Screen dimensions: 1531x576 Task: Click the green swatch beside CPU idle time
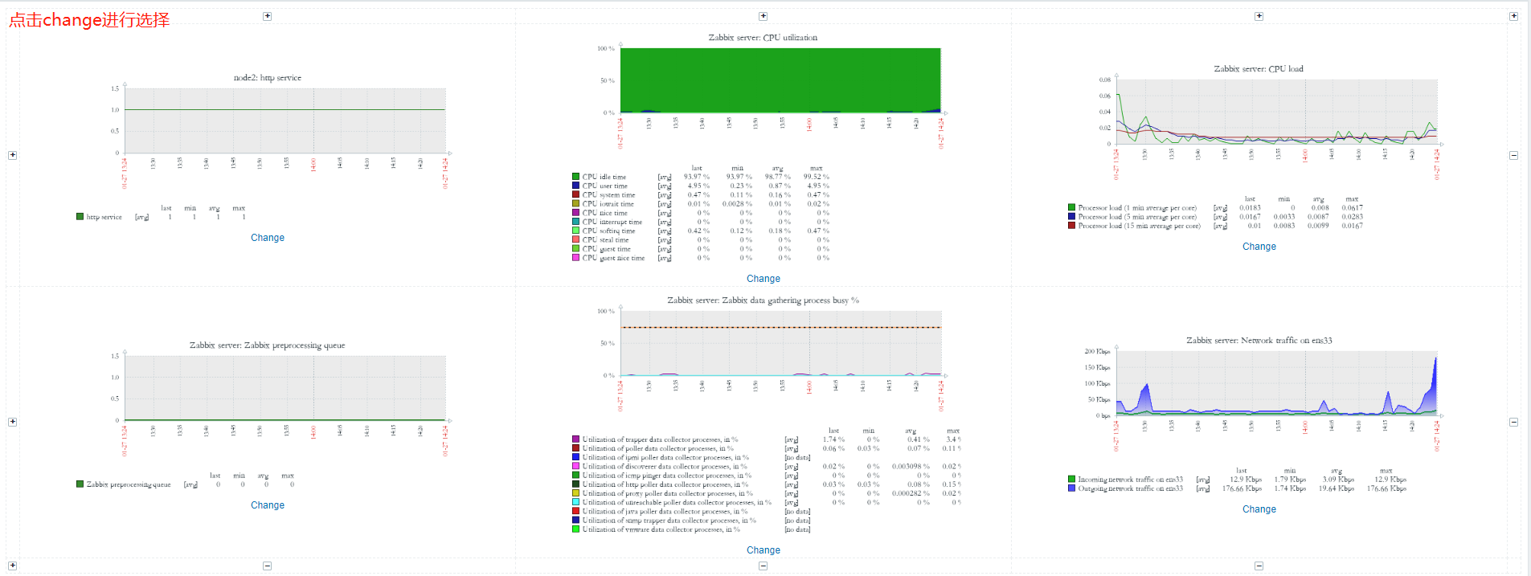[575, 177]
